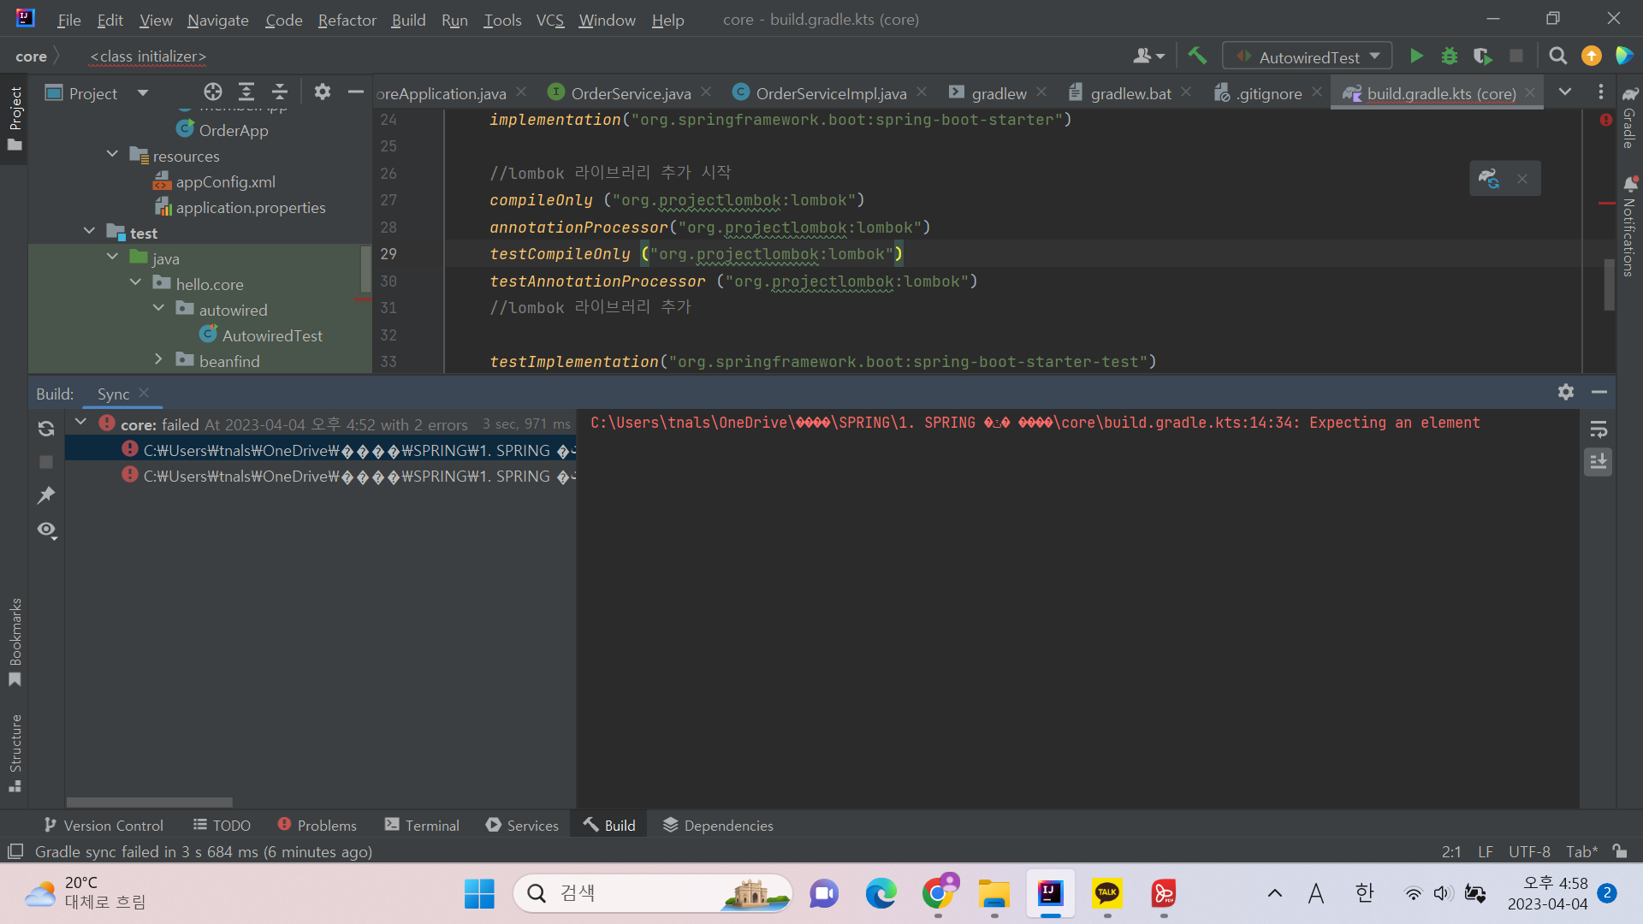Image resolution: width=1643 pixels, height=924 pixels.
Task: Load Gradle changes floating elephant icon
Action: point(1489,179)
